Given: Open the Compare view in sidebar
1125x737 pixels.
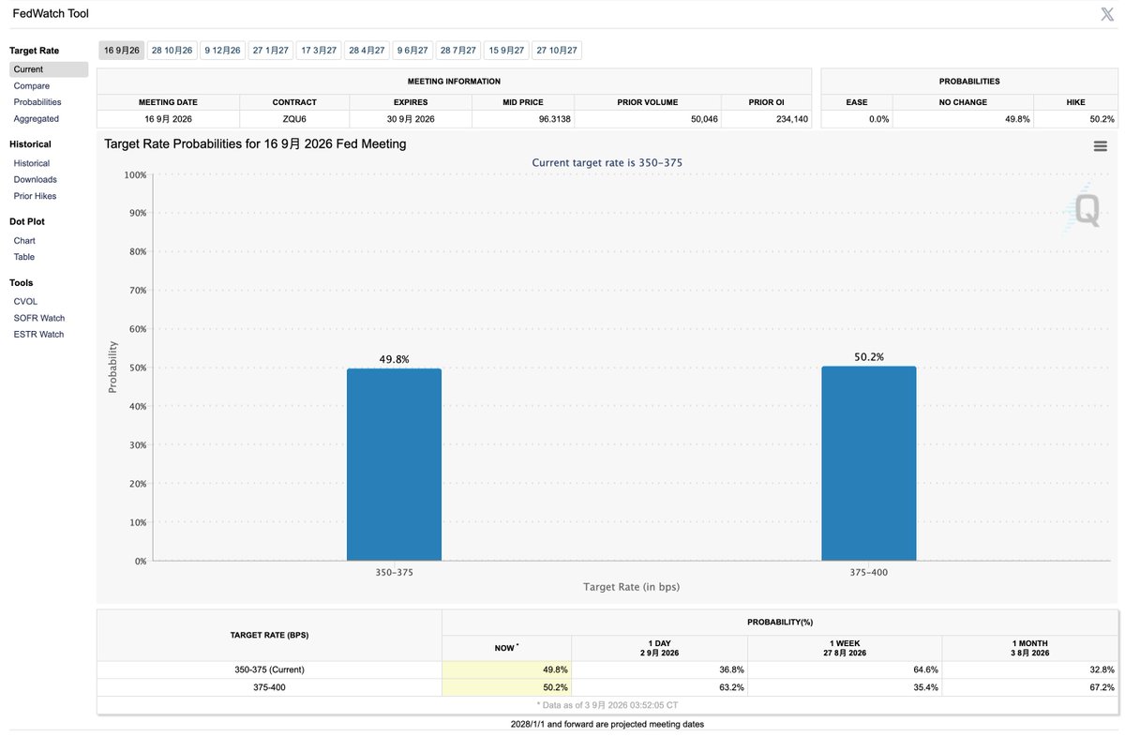Looking at the screenshot, I should [32, 86].
